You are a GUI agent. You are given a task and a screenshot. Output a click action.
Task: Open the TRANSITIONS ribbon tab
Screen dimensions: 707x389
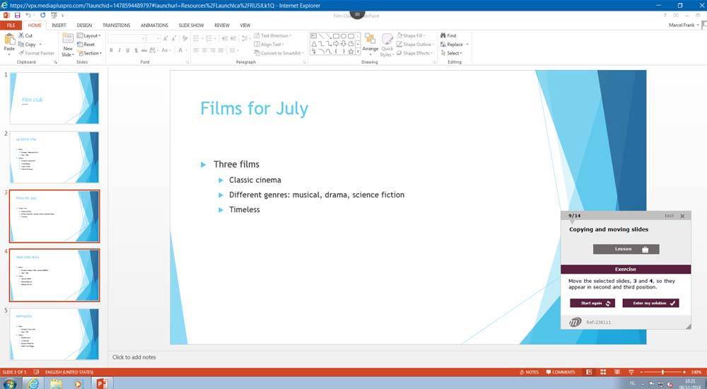pyautogui.click(x=116, y=25)
